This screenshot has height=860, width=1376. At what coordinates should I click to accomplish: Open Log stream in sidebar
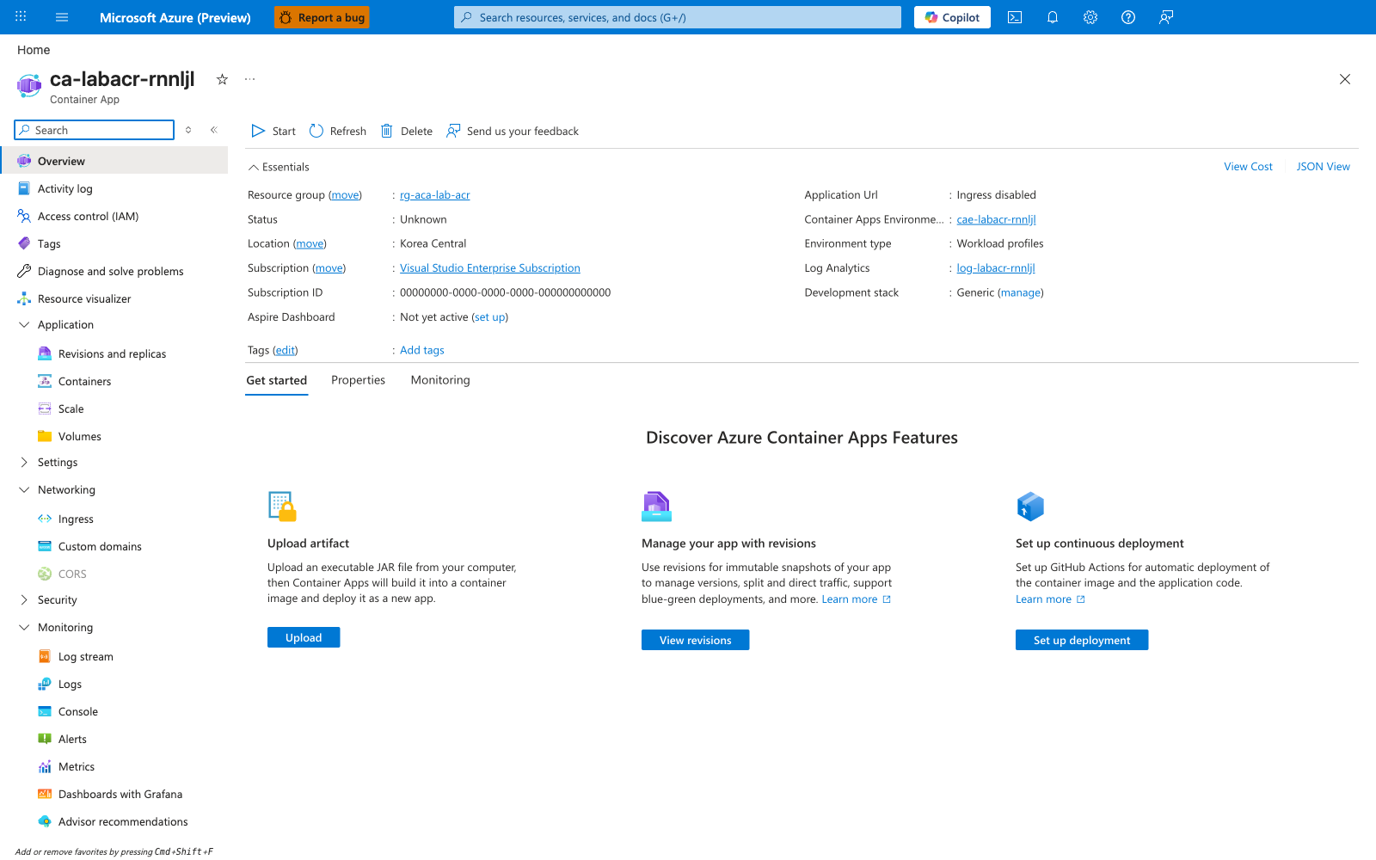(86, 656)
